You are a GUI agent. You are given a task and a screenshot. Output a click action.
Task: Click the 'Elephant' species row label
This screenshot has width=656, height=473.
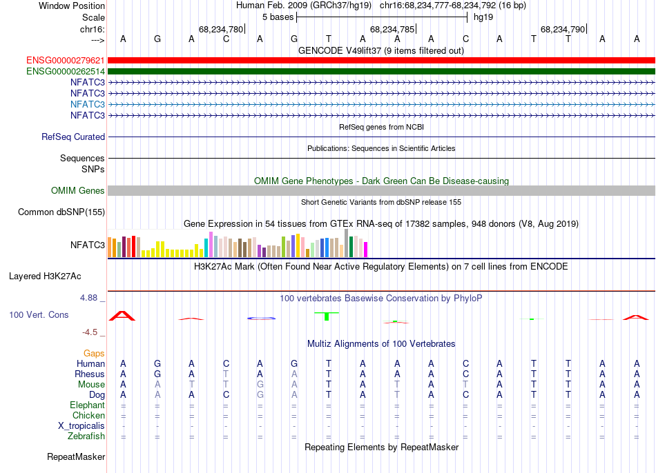[x=87, y=405]
